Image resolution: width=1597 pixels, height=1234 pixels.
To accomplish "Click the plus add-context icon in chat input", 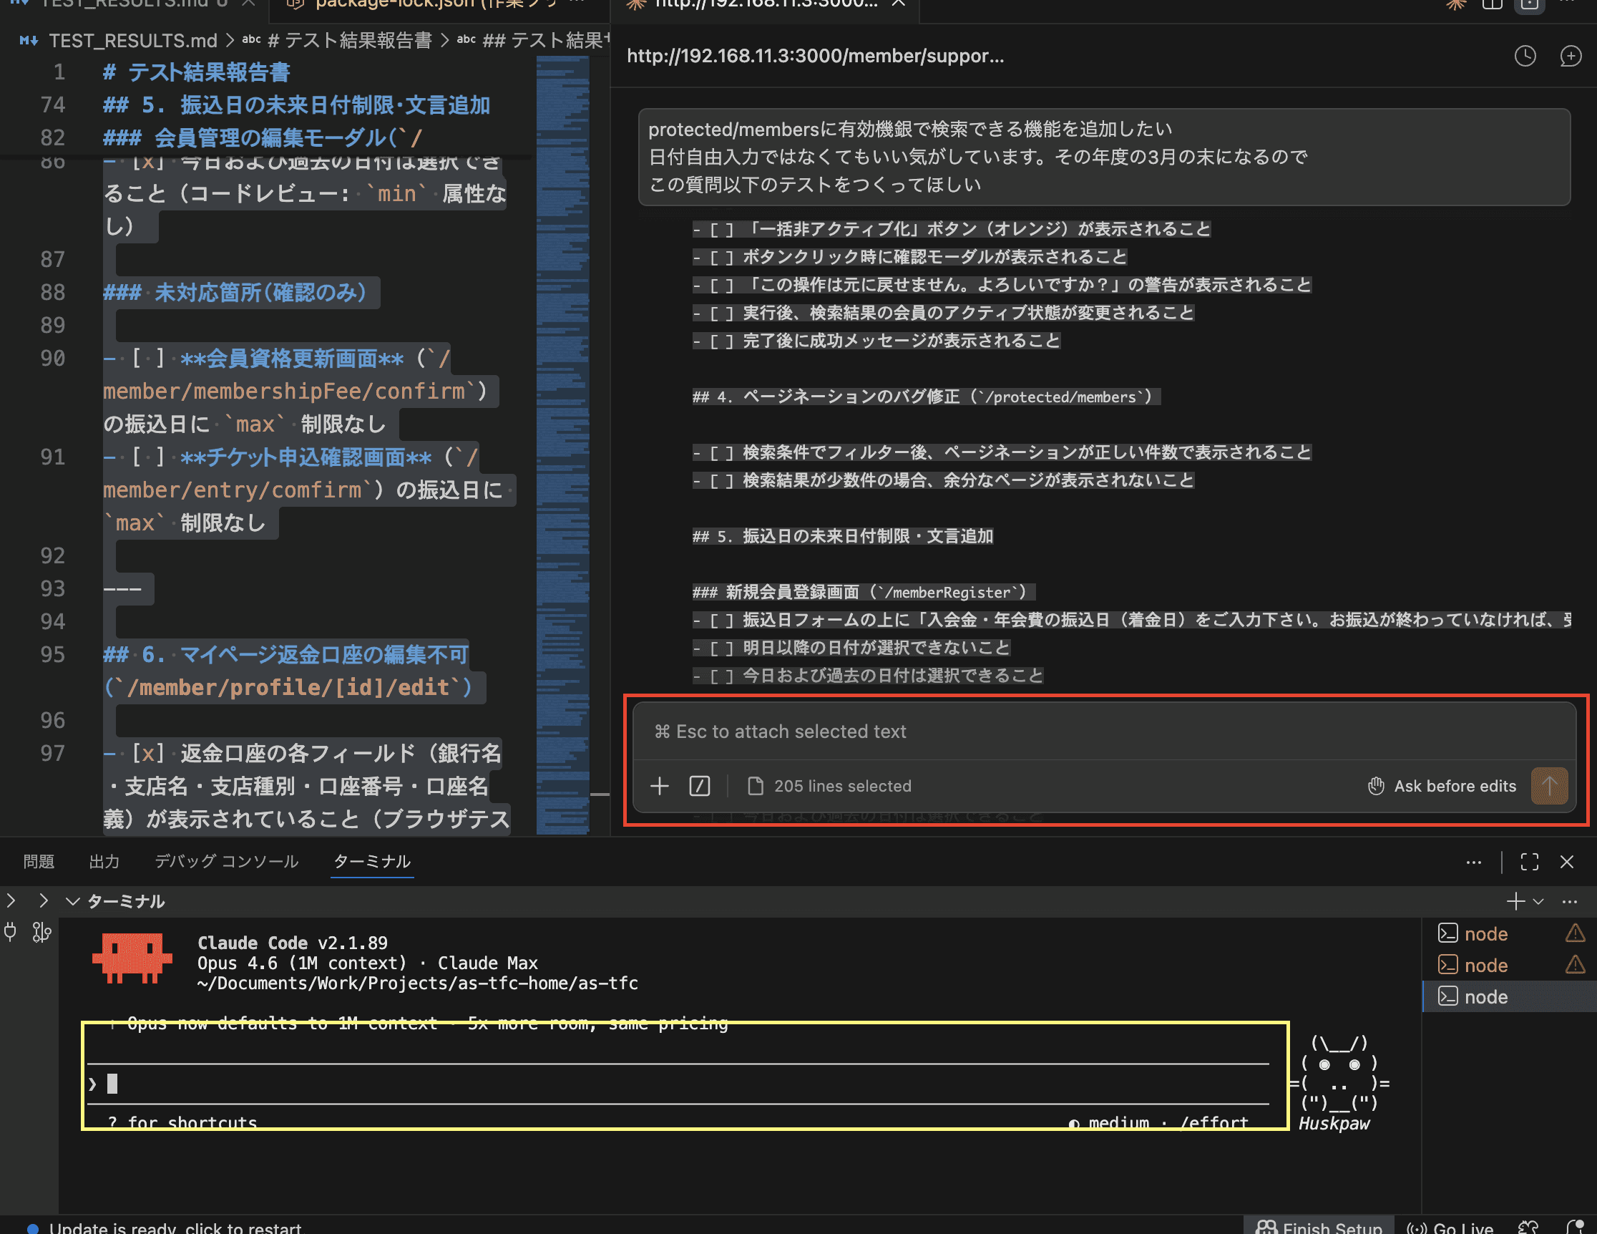I will pos(659,786).
